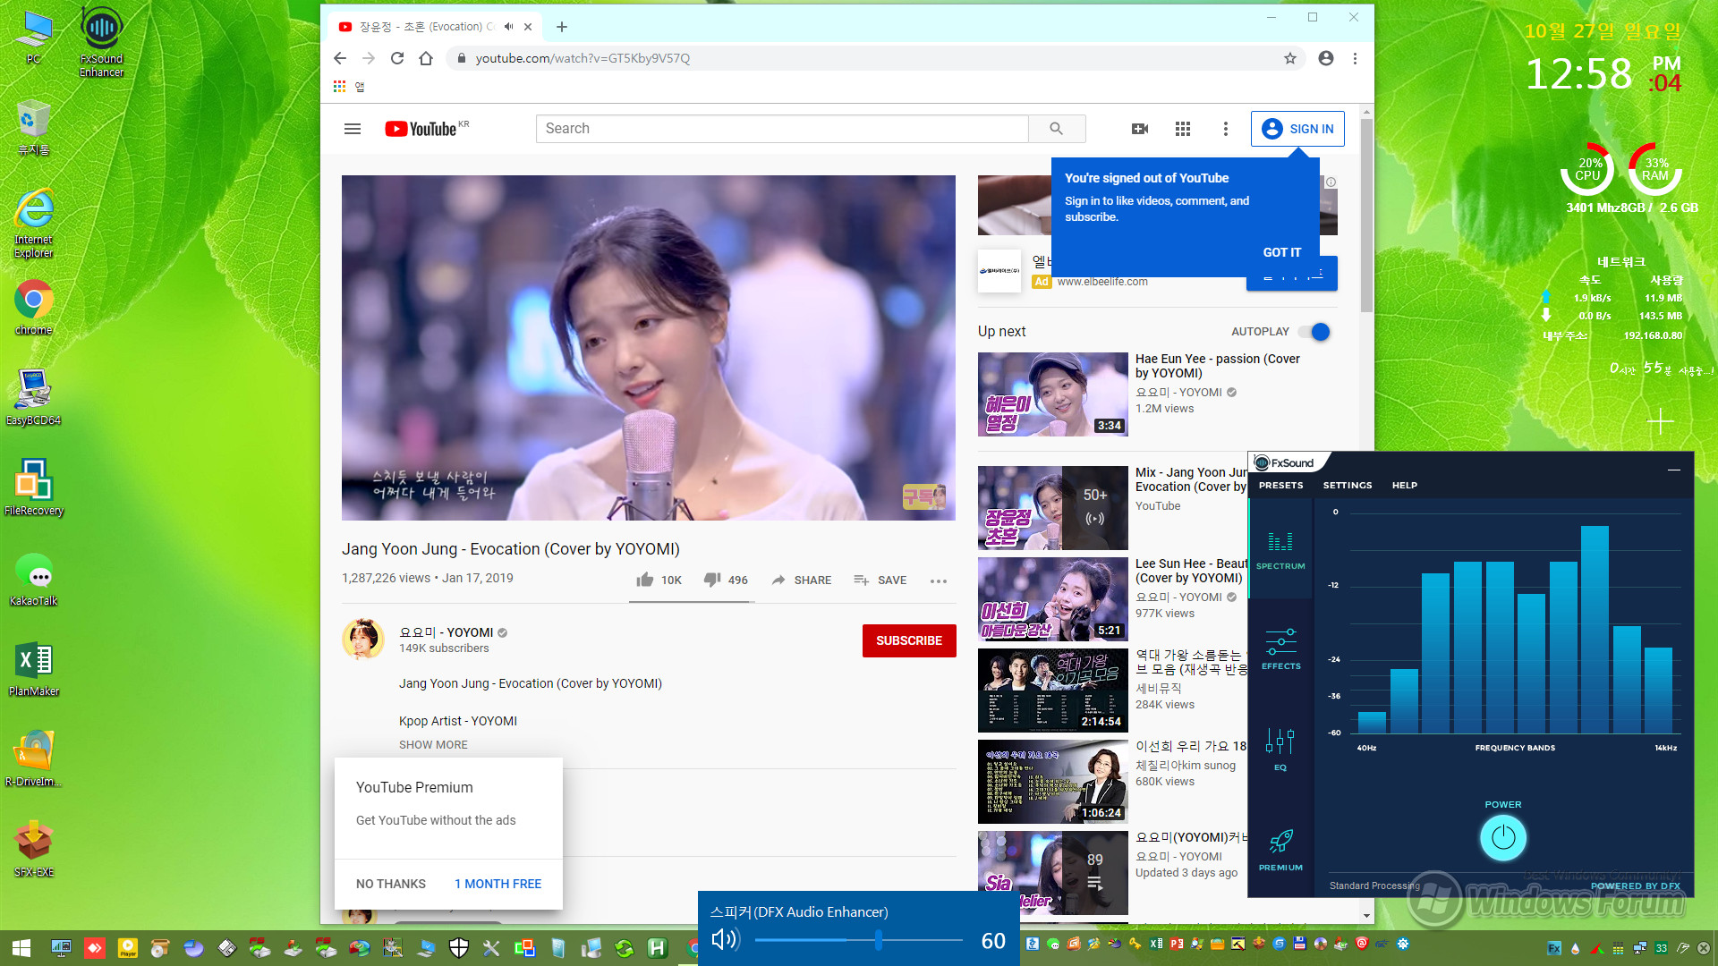Open a new Chrome tab
Screen dimensions: 1718x966
(562, 27)
